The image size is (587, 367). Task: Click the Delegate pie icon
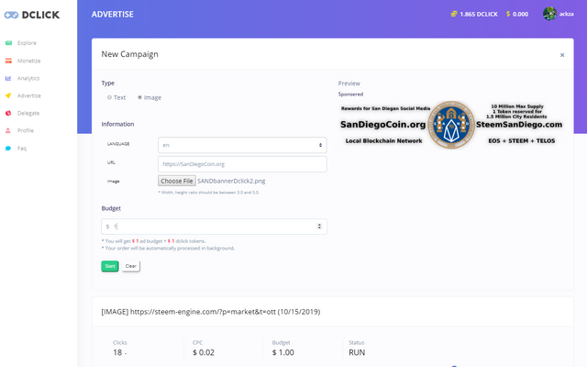point(8,113)
